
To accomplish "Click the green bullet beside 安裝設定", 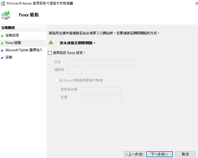I will pyautogui.click(x=2, y=36).
